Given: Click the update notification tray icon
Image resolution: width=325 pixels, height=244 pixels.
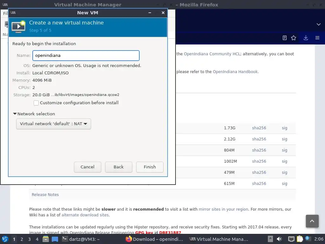Looking at the screenshot, I should (x=308, y=239).
